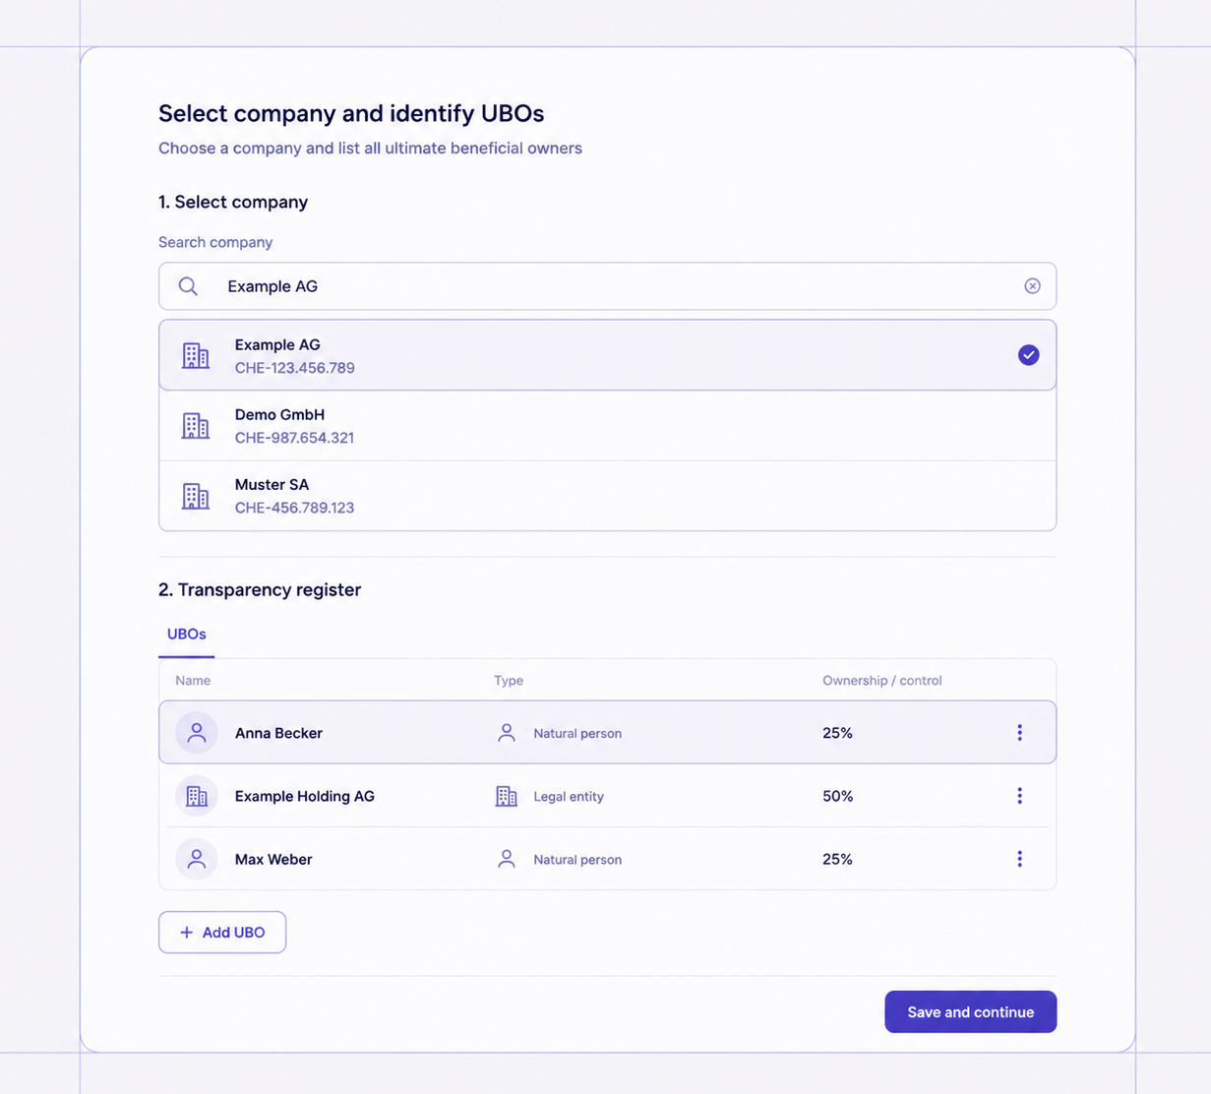Select the Anna Becker table row

(x=608, y=733)
